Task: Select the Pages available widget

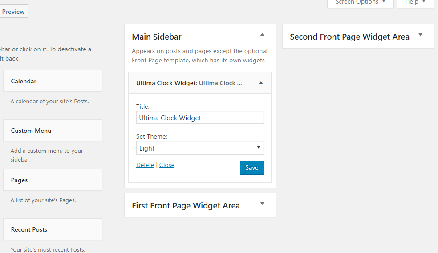Action: [x=53, y=180]
